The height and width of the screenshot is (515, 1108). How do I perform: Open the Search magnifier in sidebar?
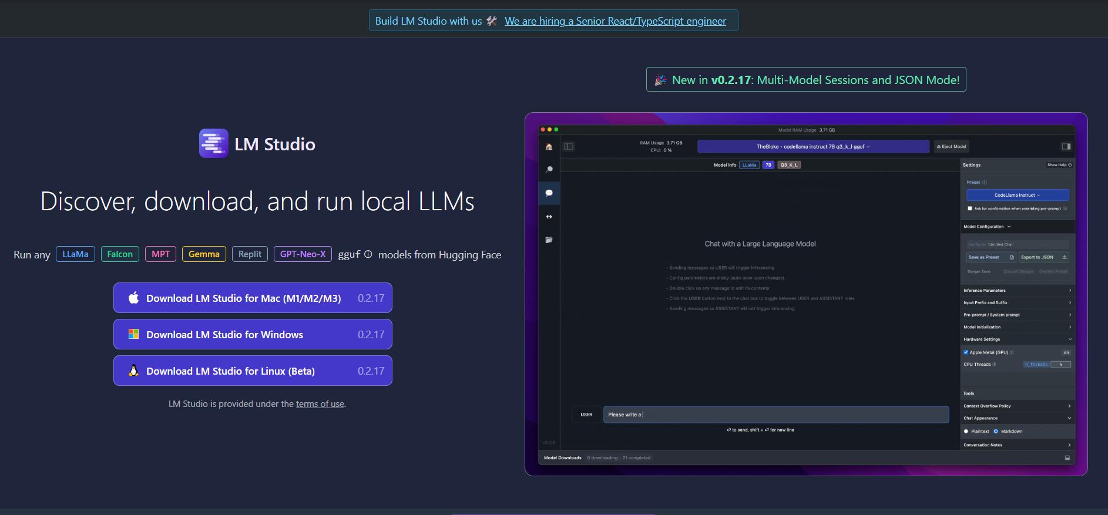click(x=549, y=170)
